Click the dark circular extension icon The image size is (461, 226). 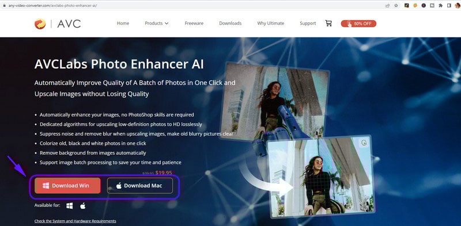424,5
